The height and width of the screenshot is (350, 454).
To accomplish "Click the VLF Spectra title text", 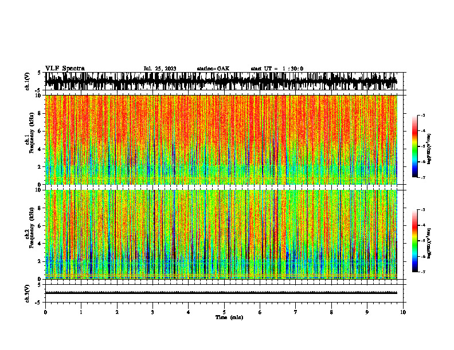I will [65, 69].
